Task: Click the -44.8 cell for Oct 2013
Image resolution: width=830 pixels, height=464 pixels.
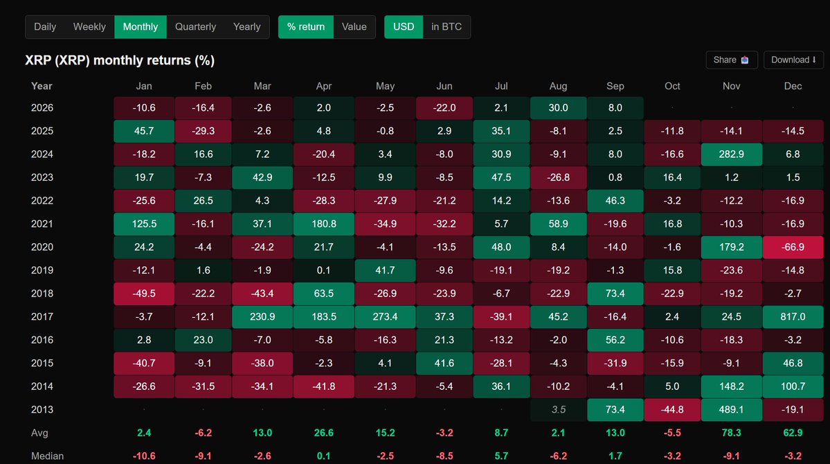Action: pos(672,409)
